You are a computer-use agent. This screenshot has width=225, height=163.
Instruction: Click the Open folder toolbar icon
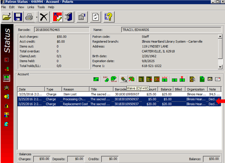7,17
